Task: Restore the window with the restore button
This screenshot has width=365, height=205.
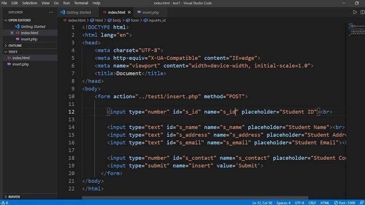Action: (x=357, y=3)
